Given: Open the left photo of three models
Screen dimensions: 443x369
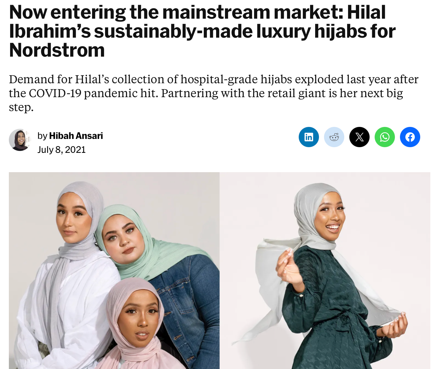Looking at the screenshot, I should tap(114, 271).
